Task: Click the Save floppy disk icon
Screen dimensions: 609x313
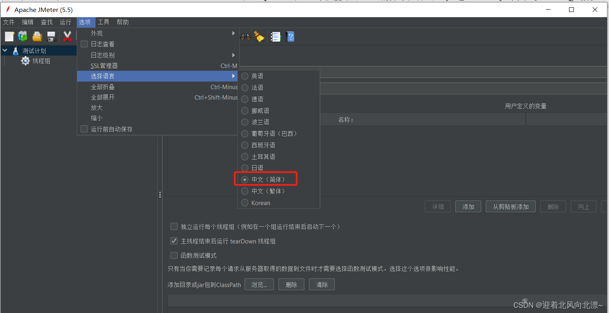Action: click(51, 37)
